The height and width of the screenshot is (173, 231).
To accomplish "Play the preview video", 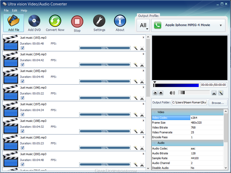I will 155,93.
